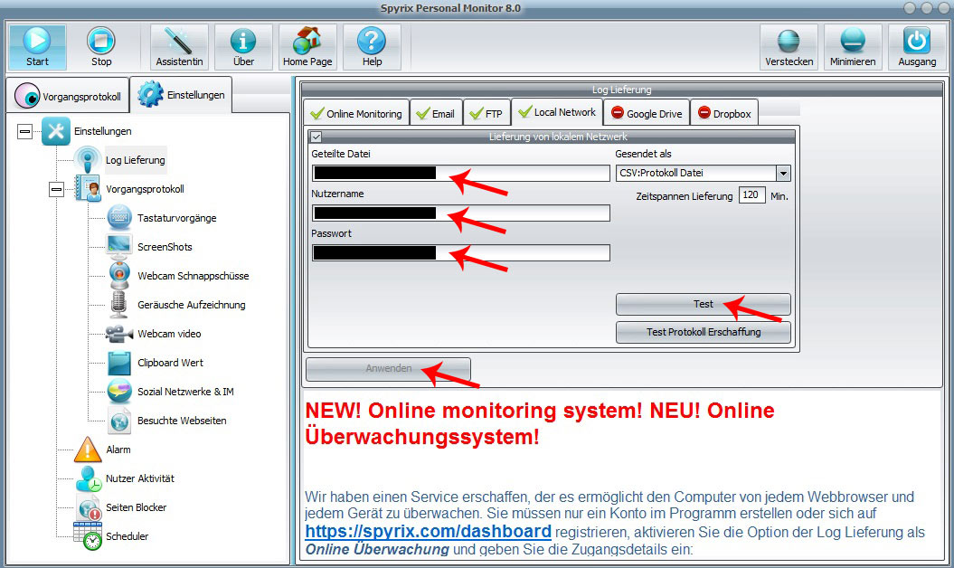Click the Zeitspannen Lieferung minutes field
954x568 pixels.
(752, 194)
